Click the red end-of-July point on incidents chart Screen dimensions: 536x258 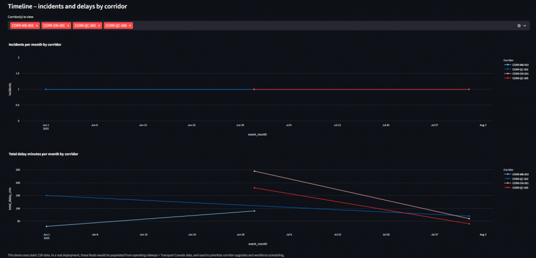(469, 89)
